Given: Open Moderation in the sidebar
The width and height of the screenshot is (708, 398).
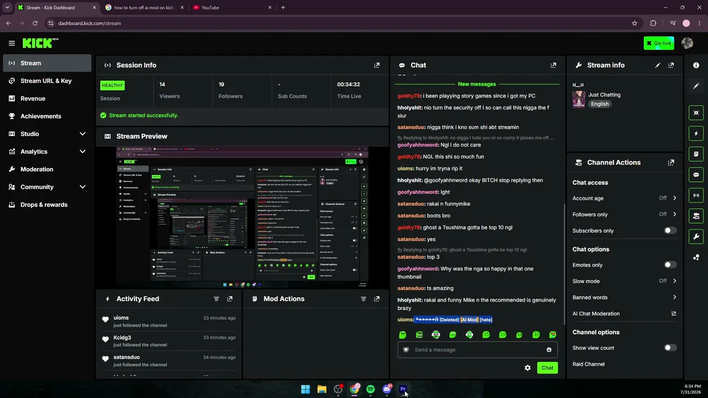Looking at the screenshot, I should 47,169.
